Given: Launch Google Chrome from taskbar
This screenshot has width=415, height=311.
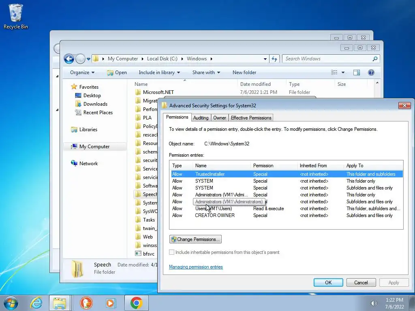Looking at the screenshot, I should [137, 303].
